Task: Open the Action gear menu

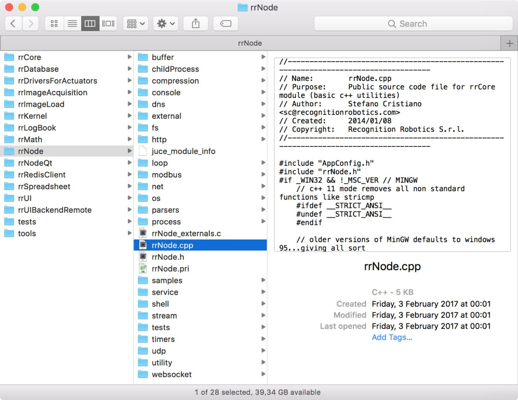Action: (x=165, y=24)
